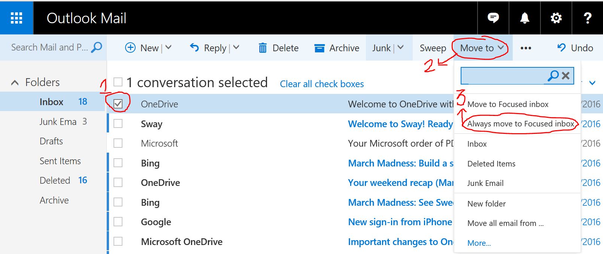Expand the Junk dropdown arrow
Viewport: 603px width, 254px height.
(x=400, y=48)
